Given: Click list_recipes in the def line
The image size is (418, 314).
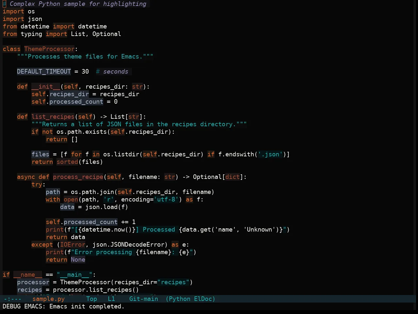Looking at the screenshot, I should tap(53, 117).
